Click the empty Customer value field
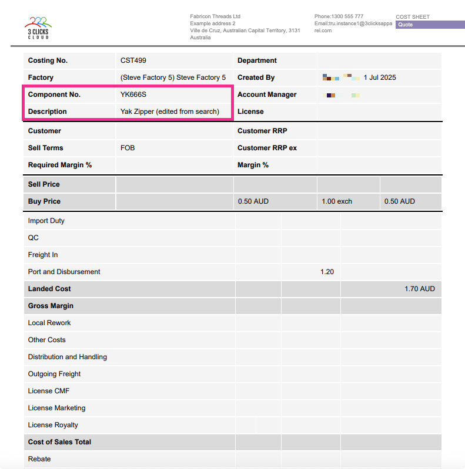This screenshot has height=469, width=465. pos(174,131)
